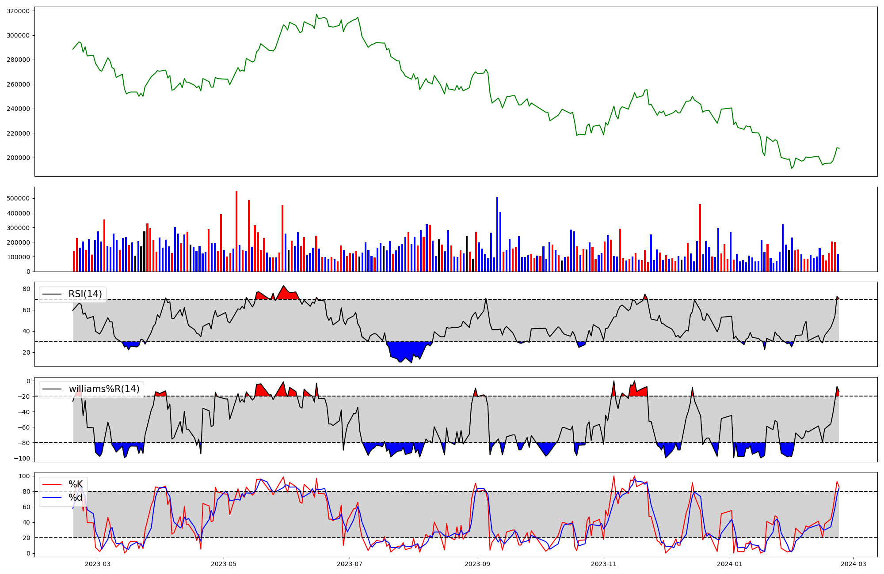Click the red %K legend line
The height and width of the screenshot is (574, 884).
coord(52,484)
